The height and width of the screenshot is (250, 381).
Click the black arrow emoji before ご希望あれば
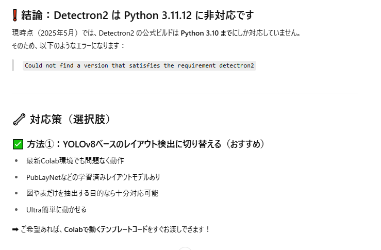[x=15, y=229]
